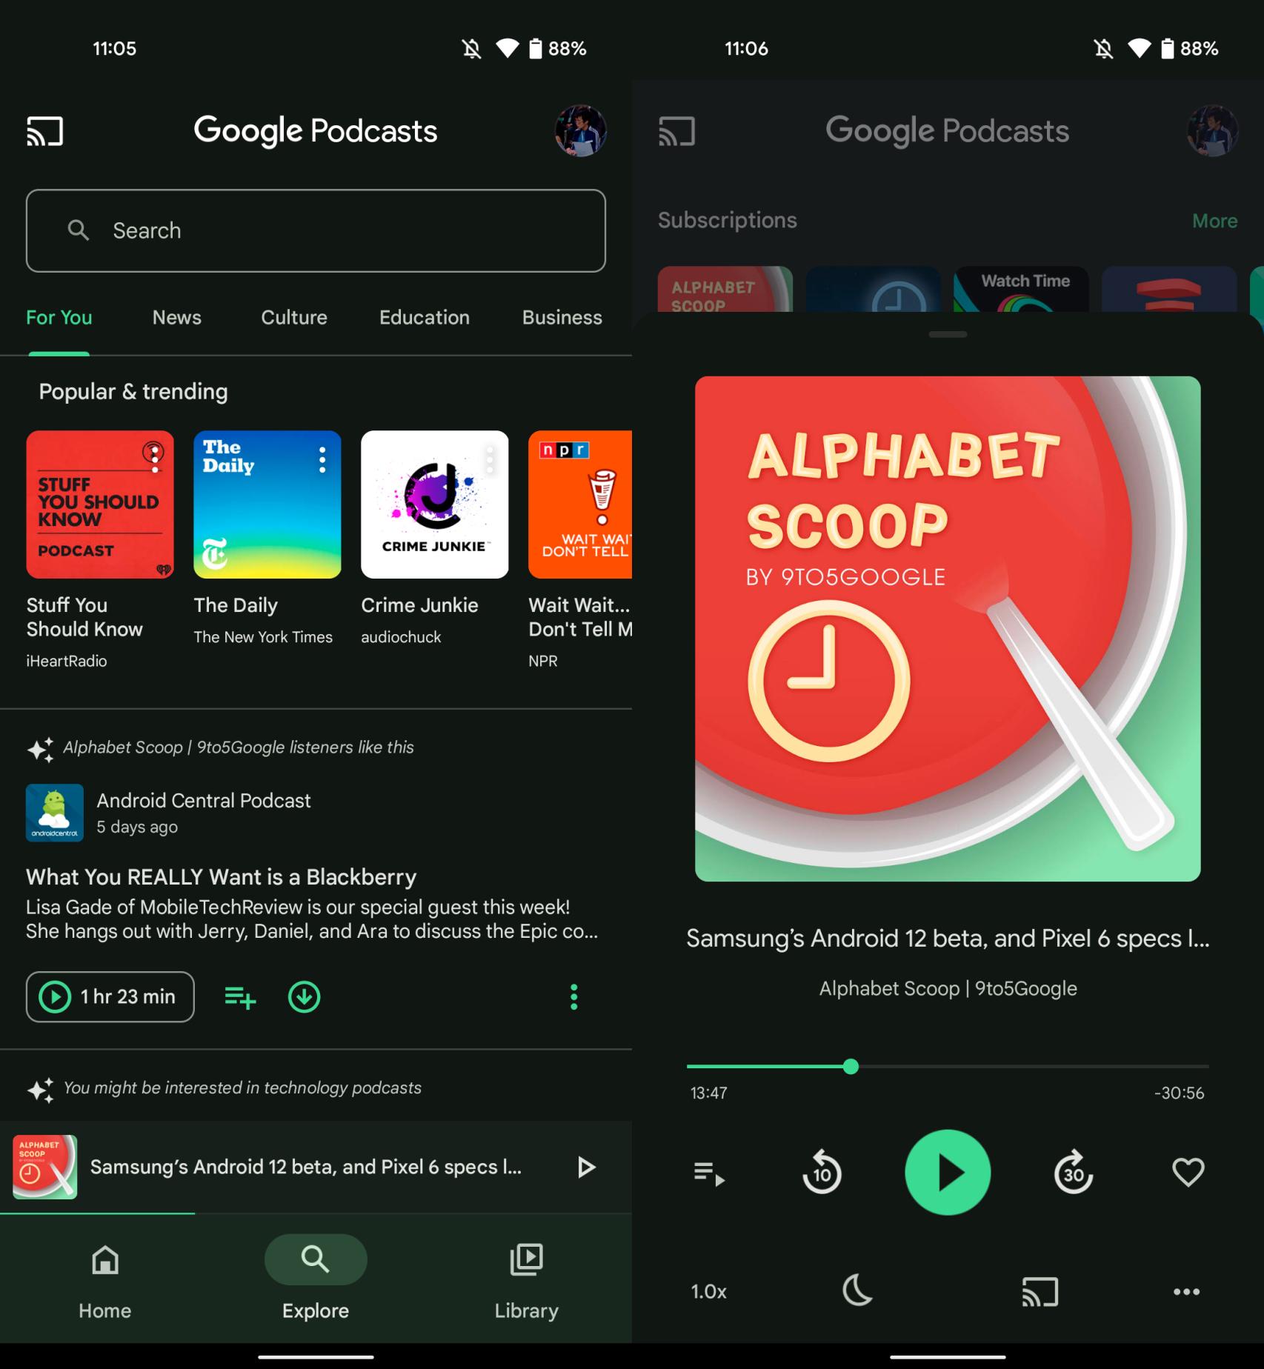The height and width of the screenshot is (1369, 1264).
Task: Open the Education tab
Action: 425,317
